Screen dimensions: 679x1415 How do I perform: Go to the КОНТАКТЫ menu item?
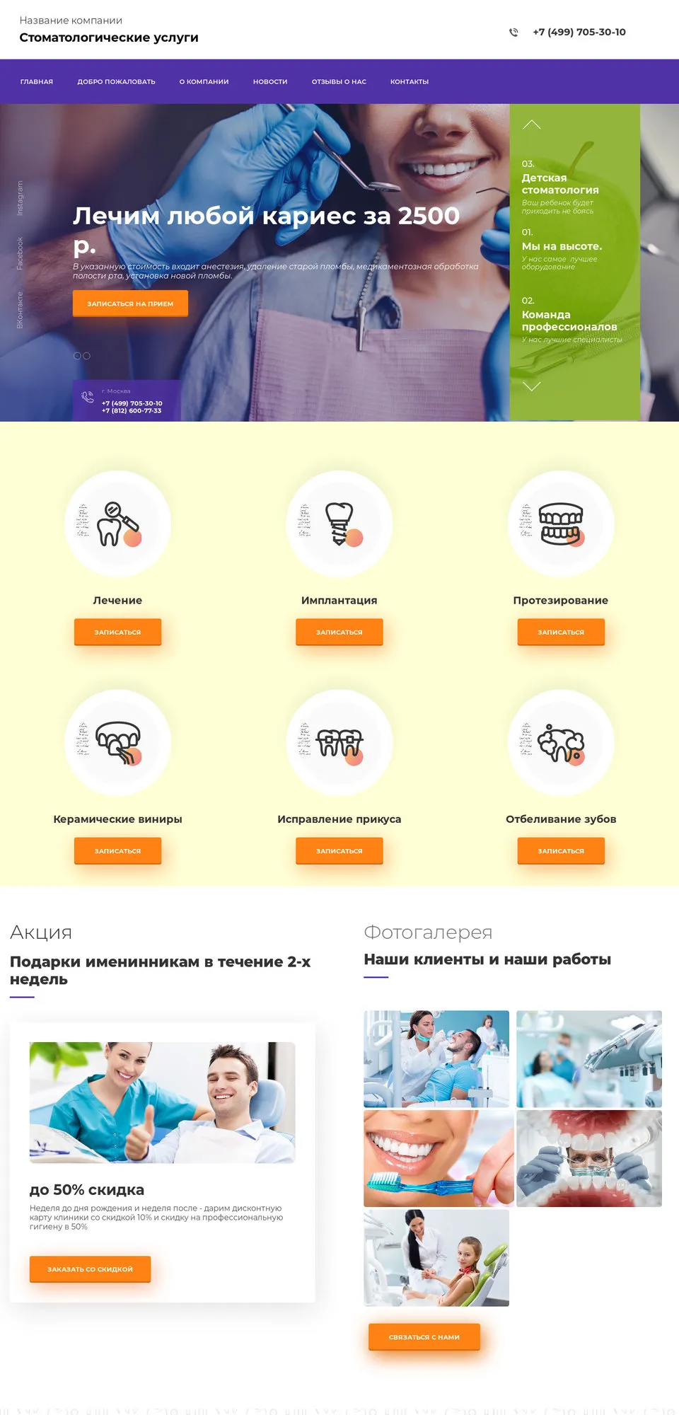(410, 81)
